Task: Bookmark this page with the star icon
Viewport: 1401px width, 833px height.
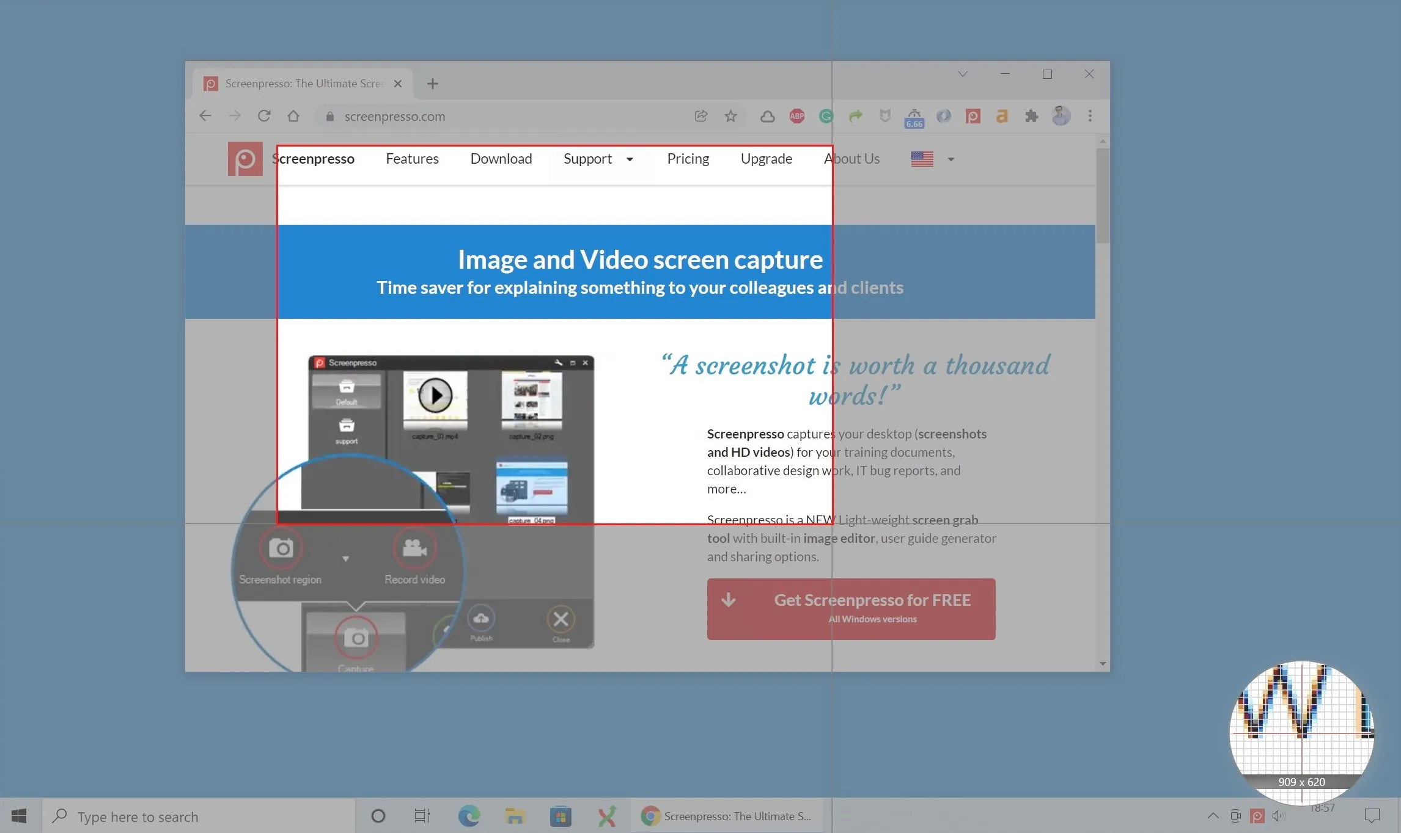Action: click(730, 116)
